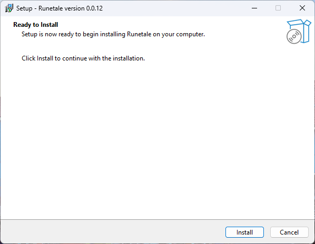The height and width of the screenshot is (244, 315).
Task: Click the blank white content area
Action: pos(157,140)
